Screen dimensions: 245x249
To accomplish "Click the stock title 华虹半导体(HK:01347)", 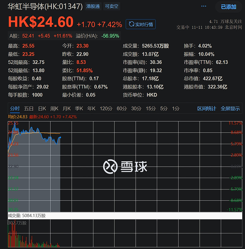I will 45,6.
